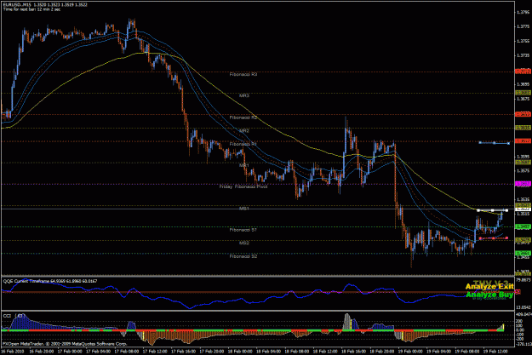Click the green Fibonacci S2 price tag
Screen dimensions: 532x355
[x=523, y=253]
